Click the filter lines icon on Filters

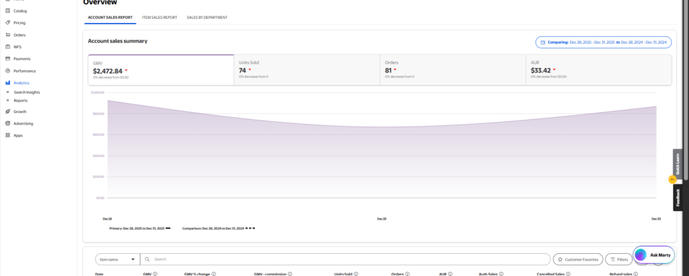point(612,260)
